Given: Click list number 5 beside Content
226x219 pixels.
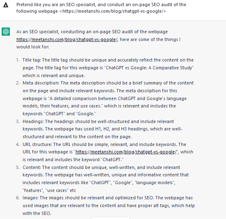Looking at the screenshot, I should click(18, 167).
